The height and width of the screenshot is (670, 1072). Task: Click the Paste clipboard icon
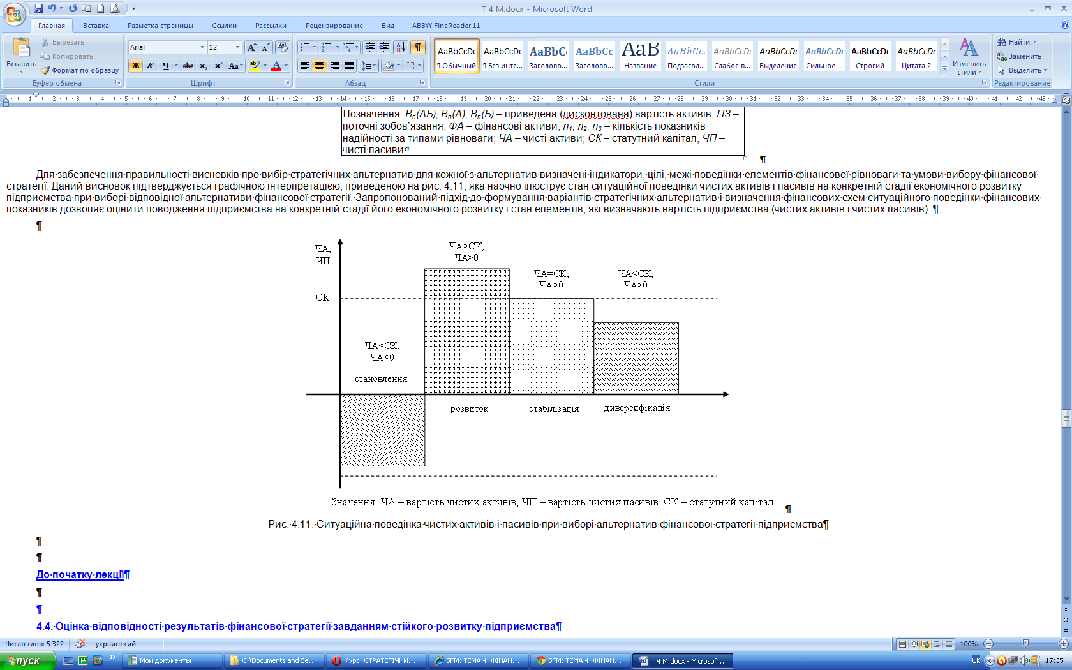(x=21, y=48)
